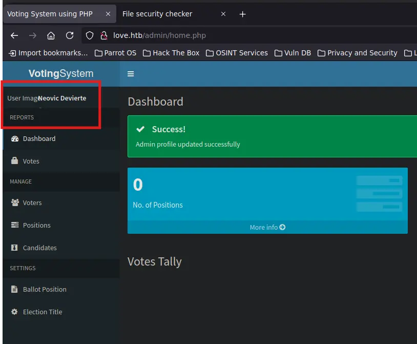Click the Dashboard gauge icon
The width and height of the screenshot is (417, 344).
[14, 138]
